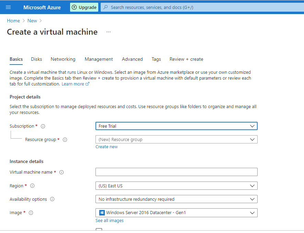The width and height of the screenshot is (304, 233).
Task: Click the chevron arrow of the Subscription dropdown
Action: click(252, 126)
